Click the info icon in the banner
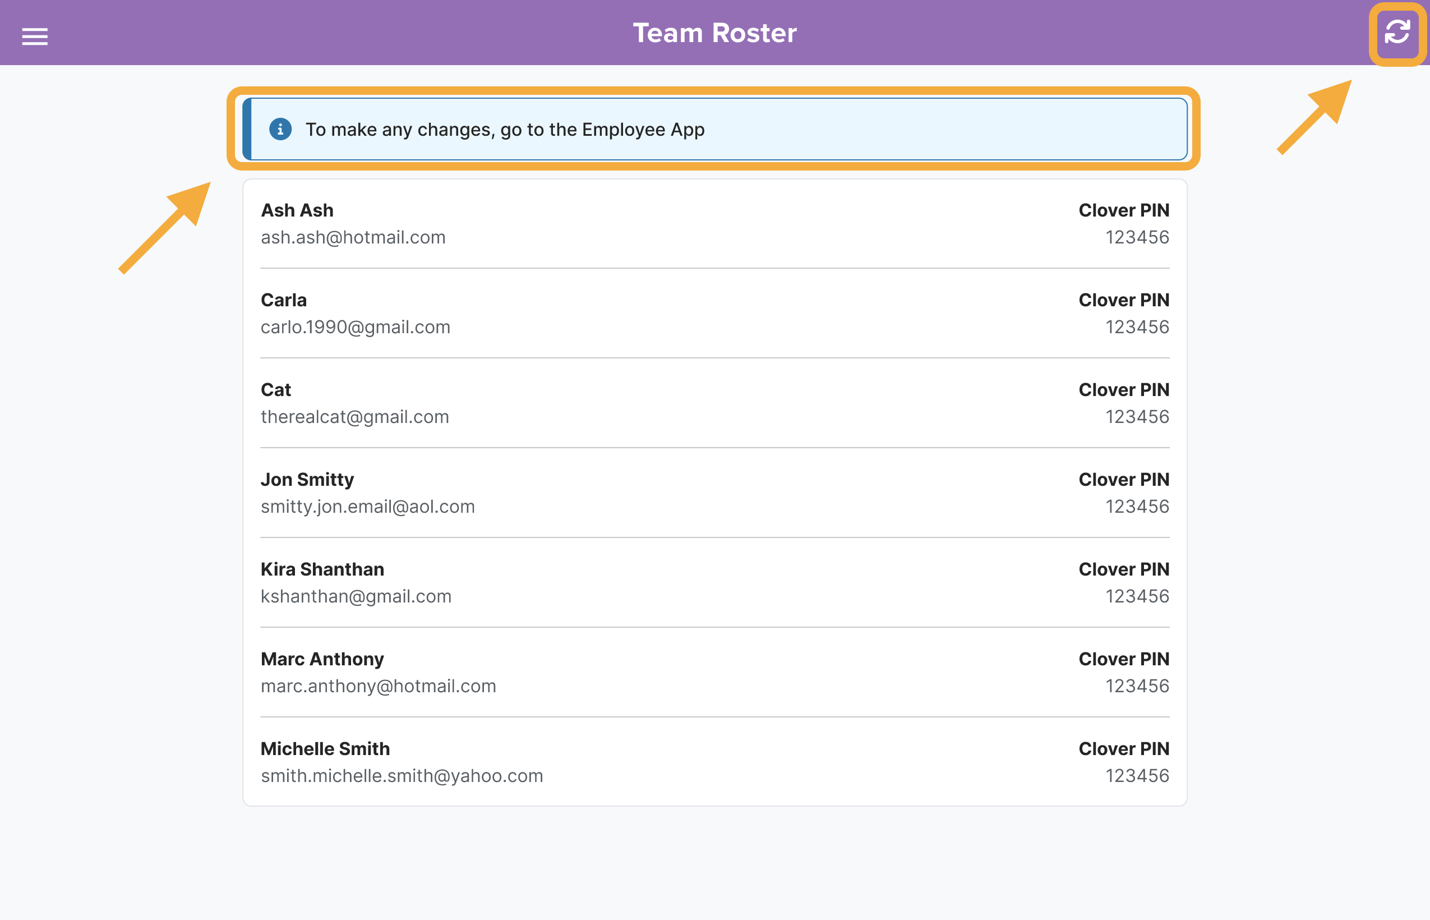This screenshot has width=1430, height=920. click(279, 129)
